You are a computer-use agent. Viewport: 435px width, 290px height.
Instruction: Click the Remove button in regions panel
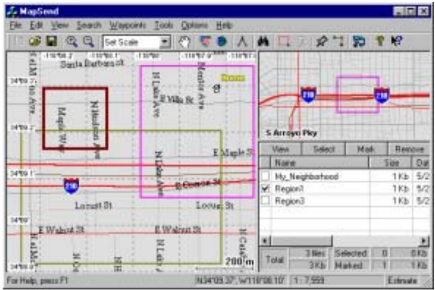pos(409,149)
